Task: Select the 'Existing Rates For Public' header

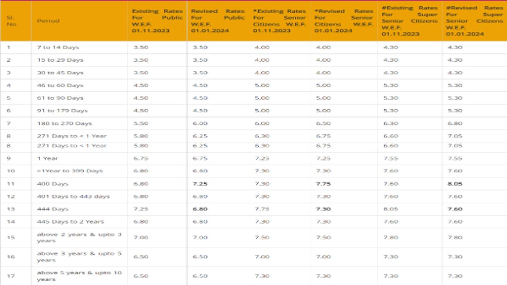Action: 157,21
